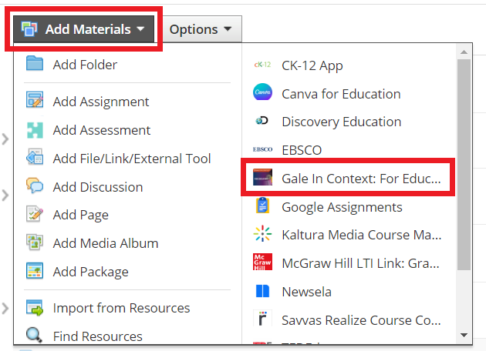This screenshot has height=351, width=486.
Task: Select Add File/Link/External Tool
Action: click(x=131, y=159)
